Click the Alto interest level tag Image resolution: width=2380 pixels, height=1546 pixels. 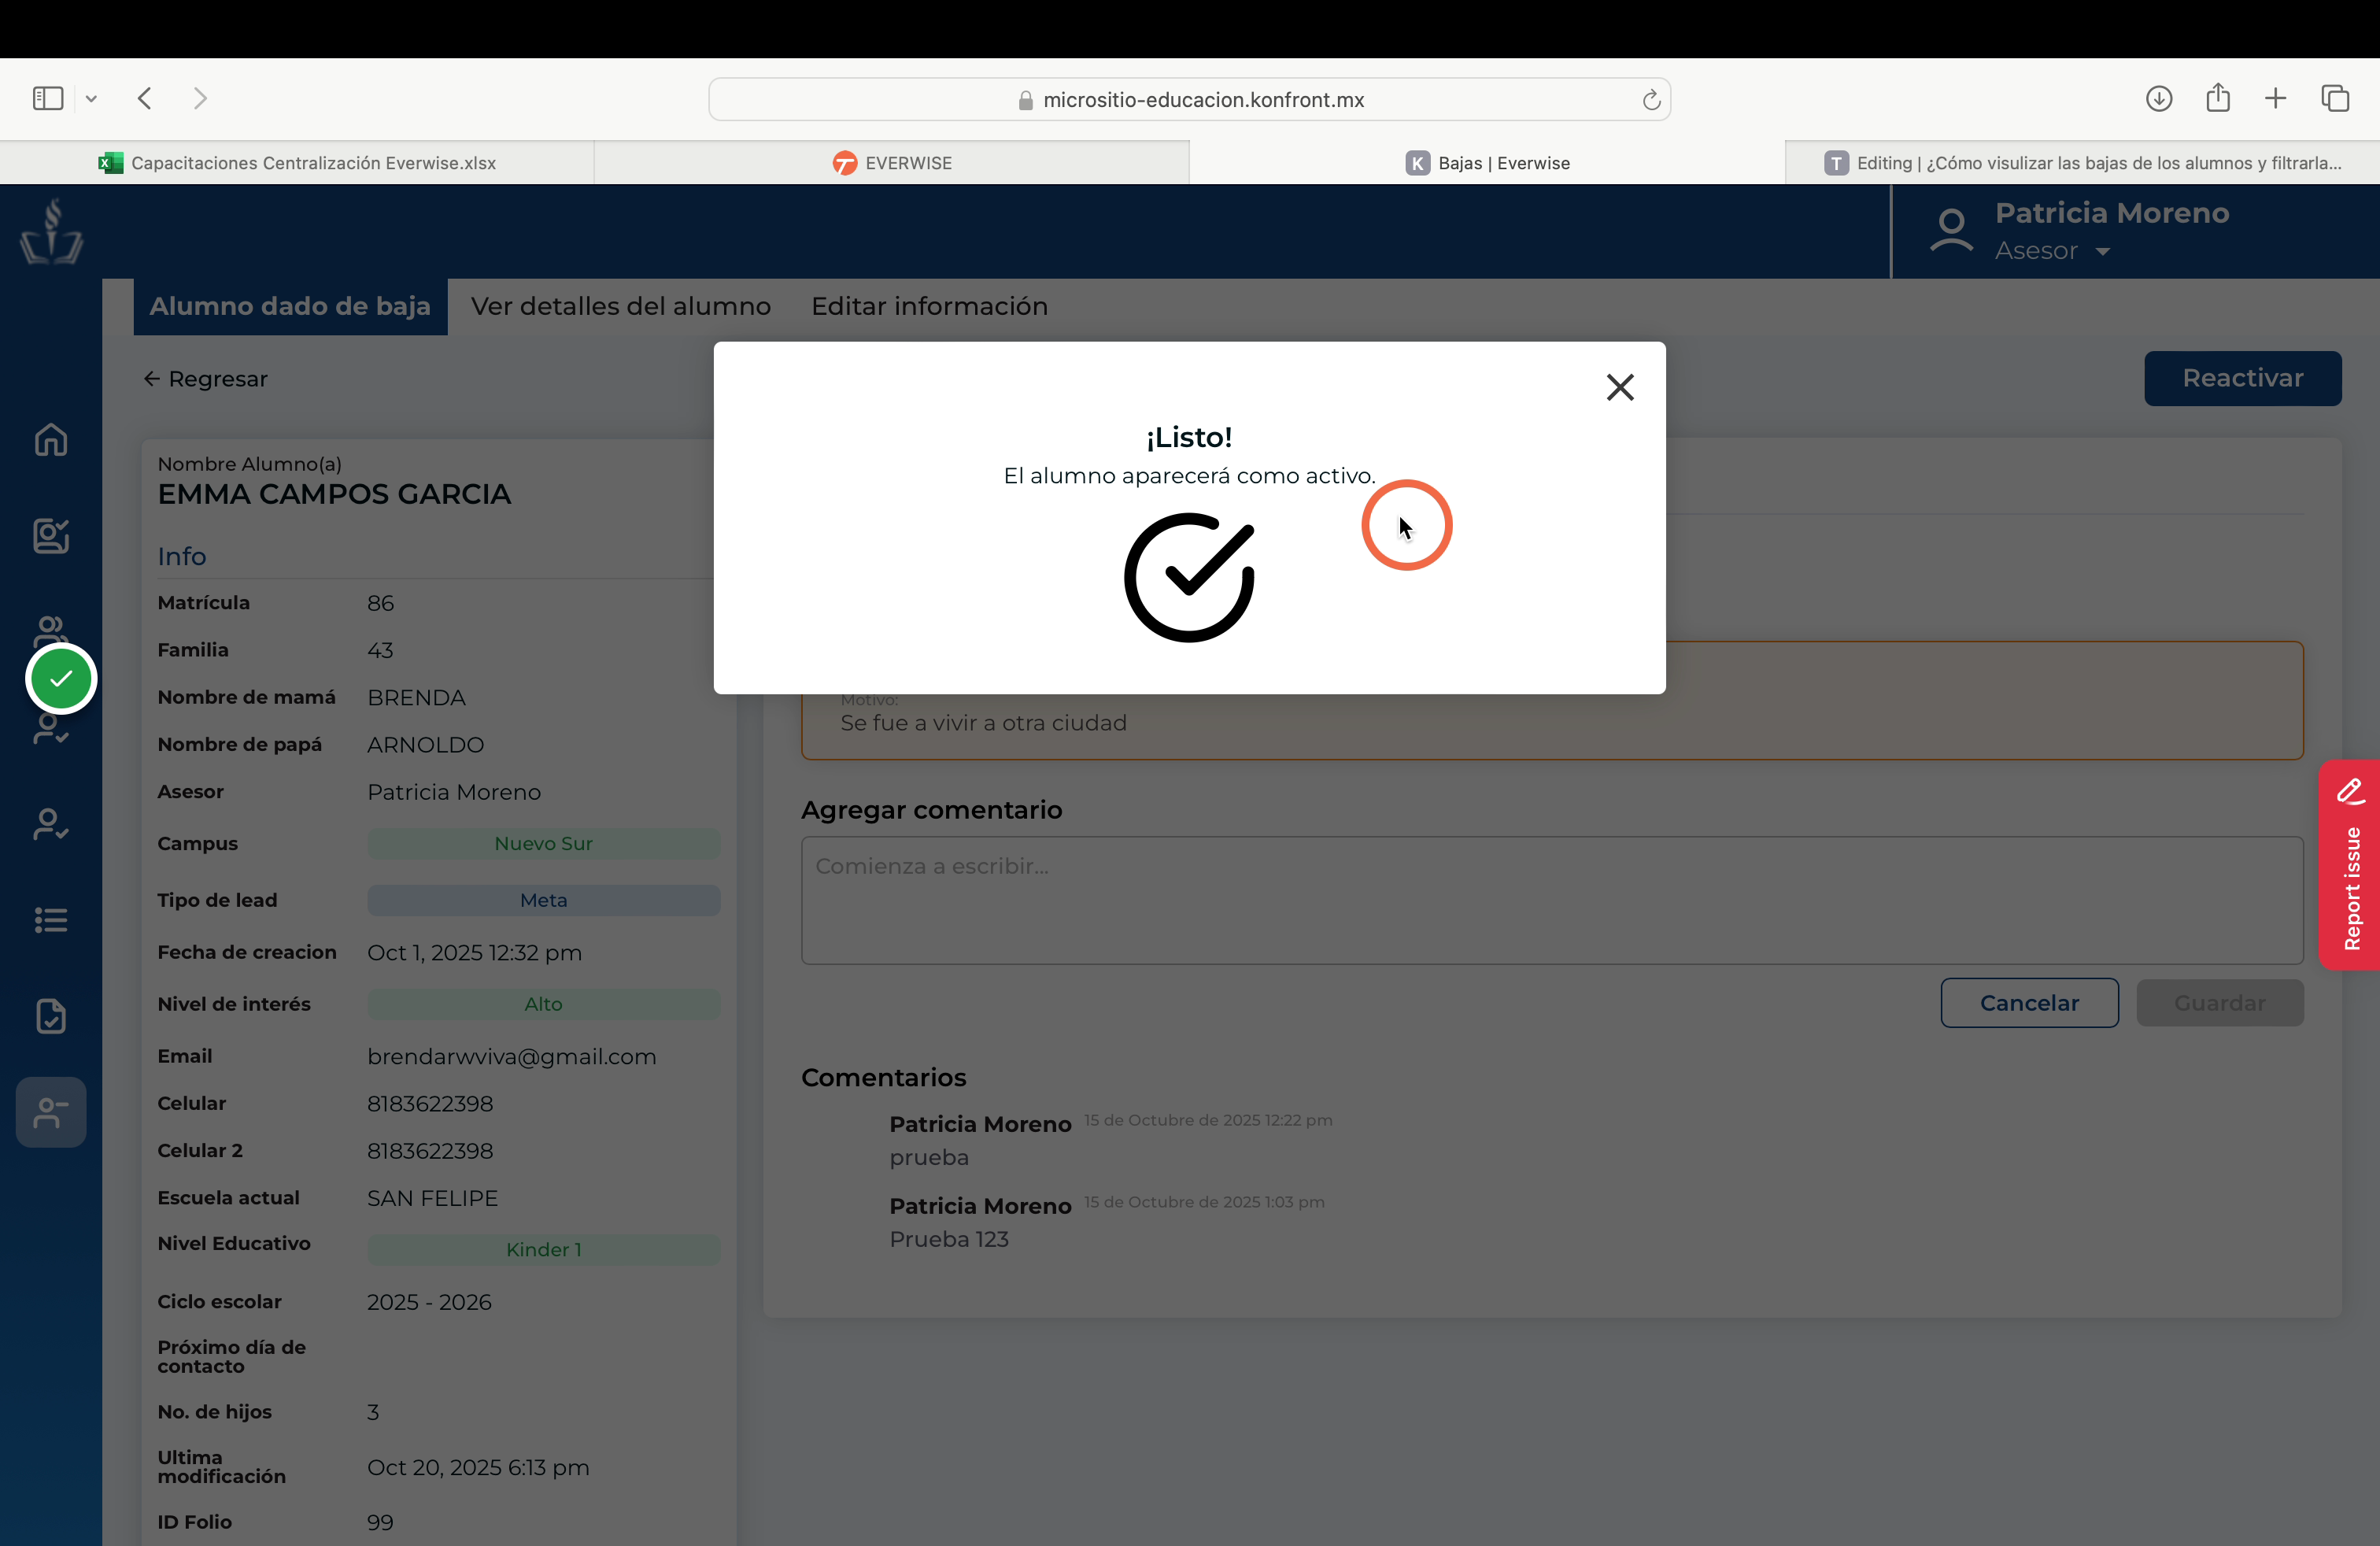click(x=543, y=1004)
